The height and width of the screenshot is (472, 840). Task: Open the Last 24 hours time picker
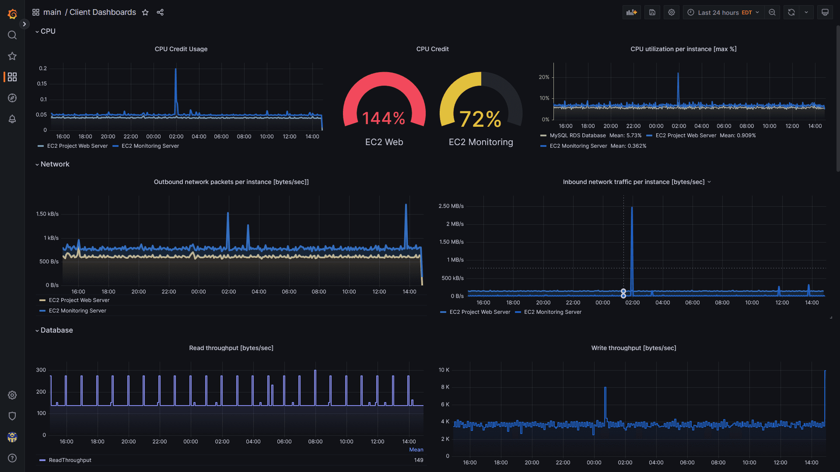pyautogui.click(x=723, y=12)
